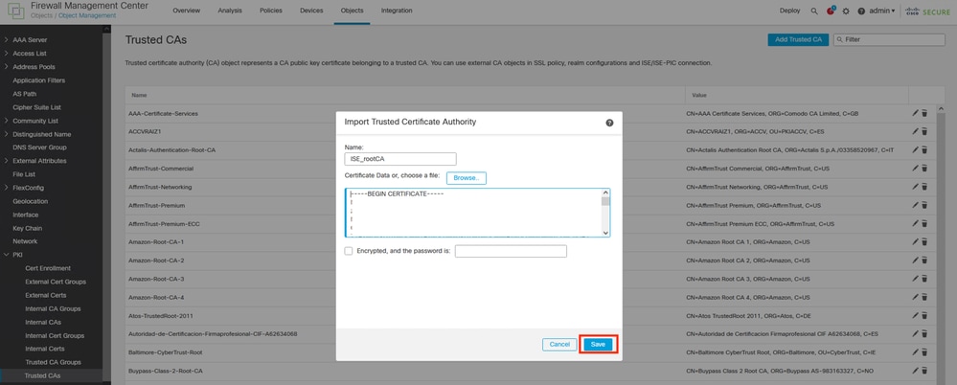Screen dimensions: 957x385
Task: Click the Name field containing ISE_rootCA
Action: tap(400, 159)
